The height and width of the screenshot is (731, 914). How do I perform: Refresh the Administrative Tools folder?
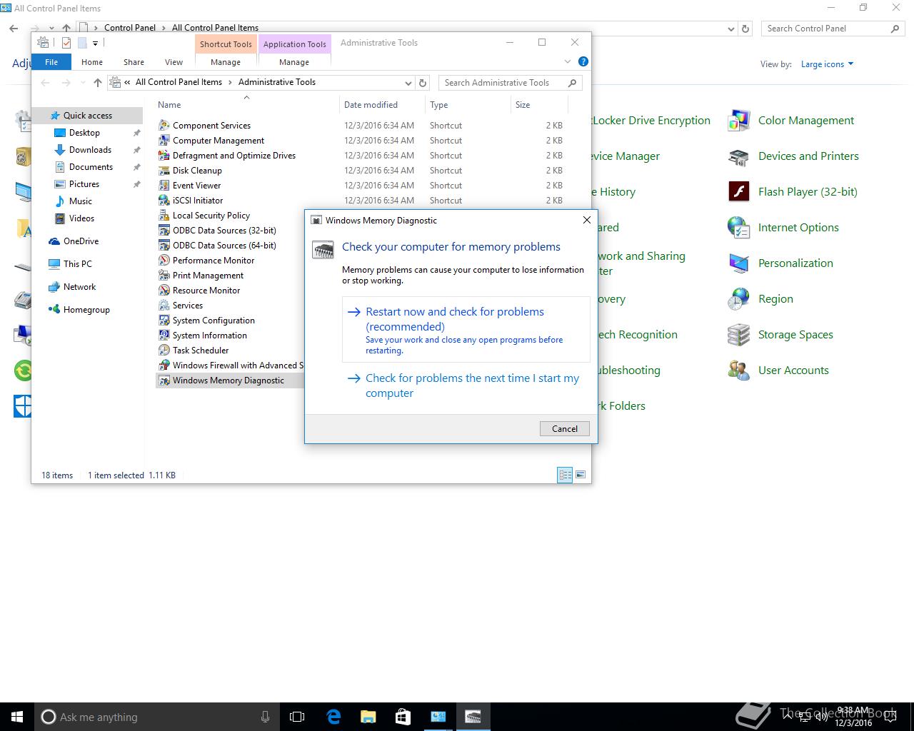click(423, 83)
